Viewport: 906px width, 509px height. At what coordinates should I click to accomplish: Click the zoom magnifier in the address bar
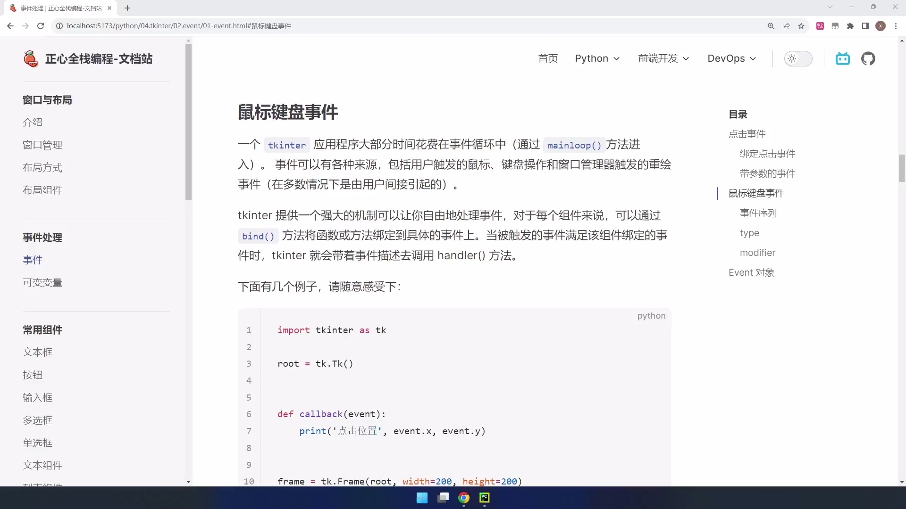771,26
